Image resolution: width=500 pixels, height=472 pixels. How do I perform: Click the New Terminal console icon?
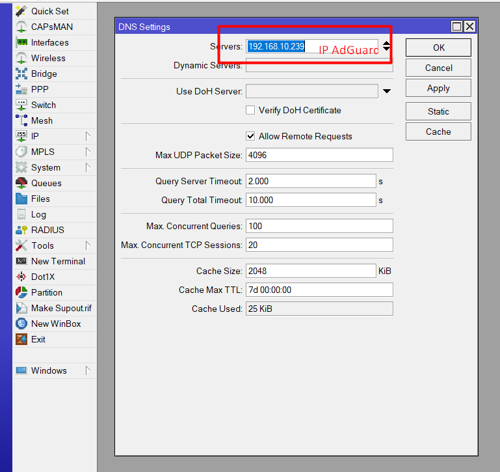pos(21,261)
